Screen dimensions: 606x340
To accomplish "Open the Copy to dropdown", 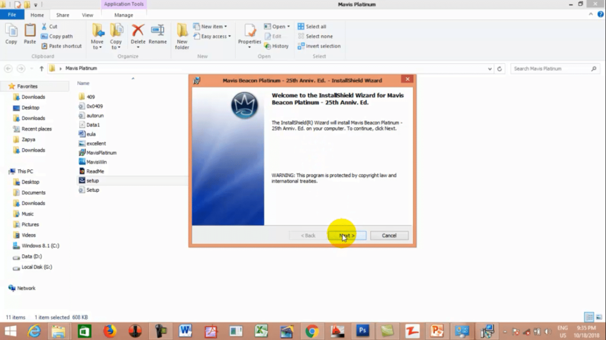I will [x=116, y=36].
